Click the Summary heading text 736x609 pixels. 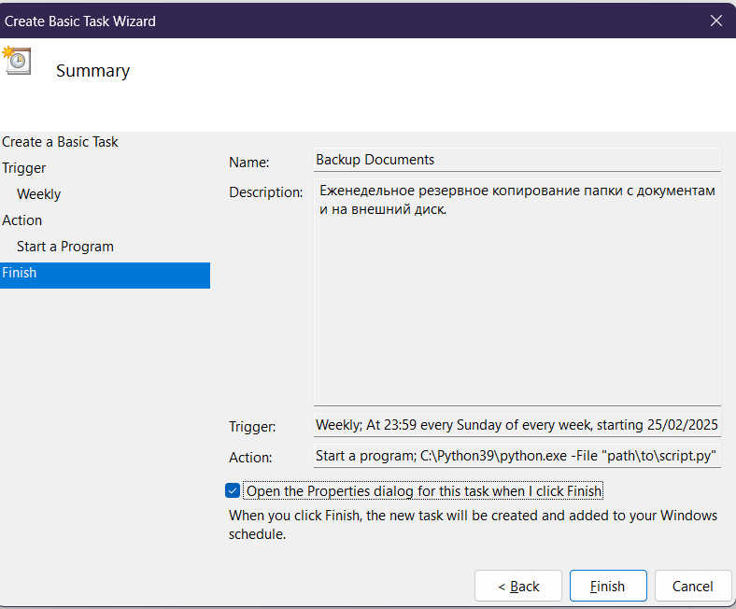click(x=92, y=71)
